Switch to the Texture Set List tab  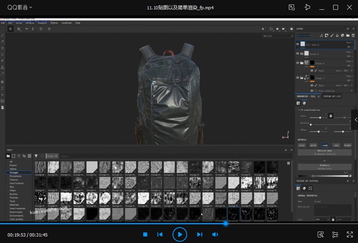click(332, 96)
